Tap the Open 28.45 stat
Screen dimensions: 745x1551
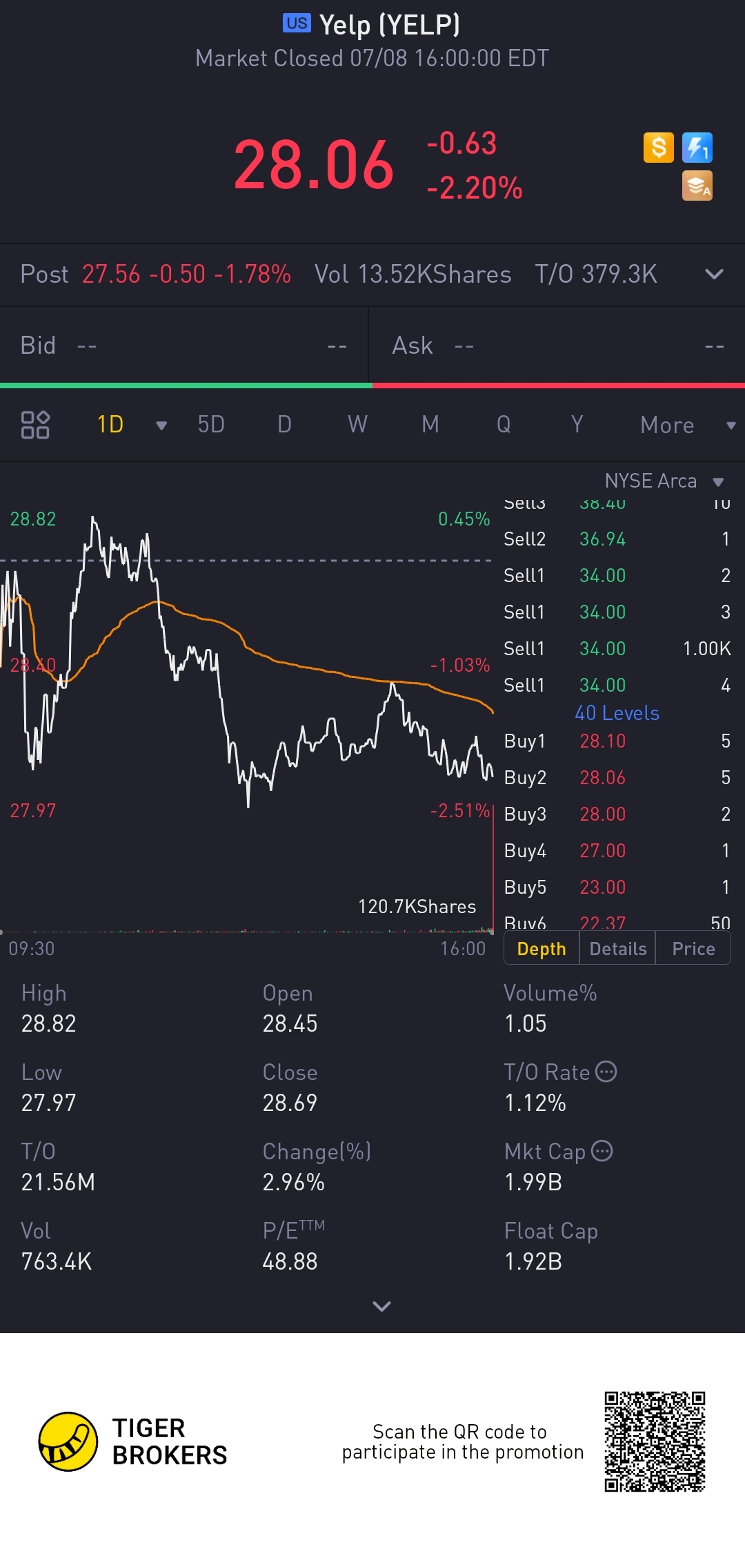290,1008
